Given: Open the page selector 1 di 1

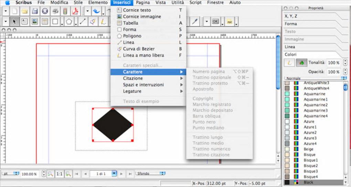Looking at the screenshot, I should (104, 174).
